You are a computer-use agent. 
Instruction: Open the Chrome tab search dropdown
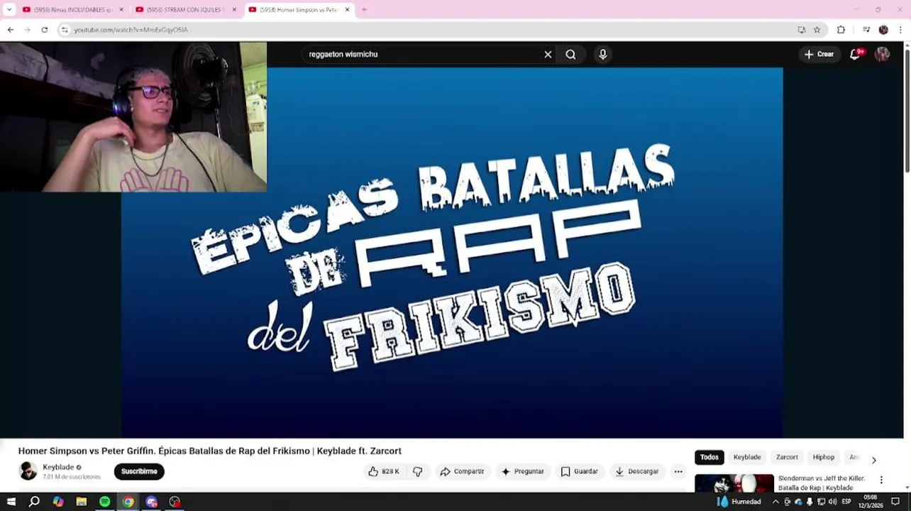[9, 10]
